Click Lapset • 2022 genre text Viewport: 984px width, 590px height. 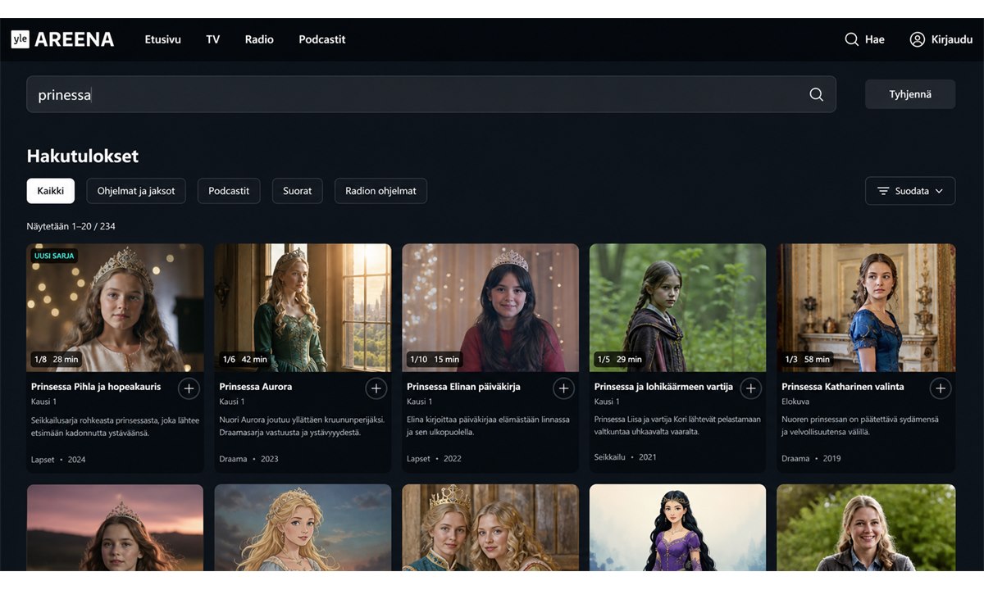(x=434, y=459)
